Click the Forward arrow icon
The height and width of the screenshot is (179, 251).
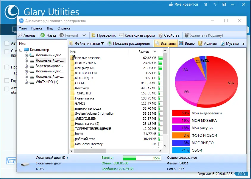[62, 35]
